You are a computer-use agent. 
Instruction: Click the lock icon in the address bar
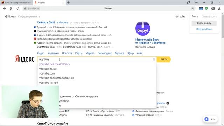(25, 8)
